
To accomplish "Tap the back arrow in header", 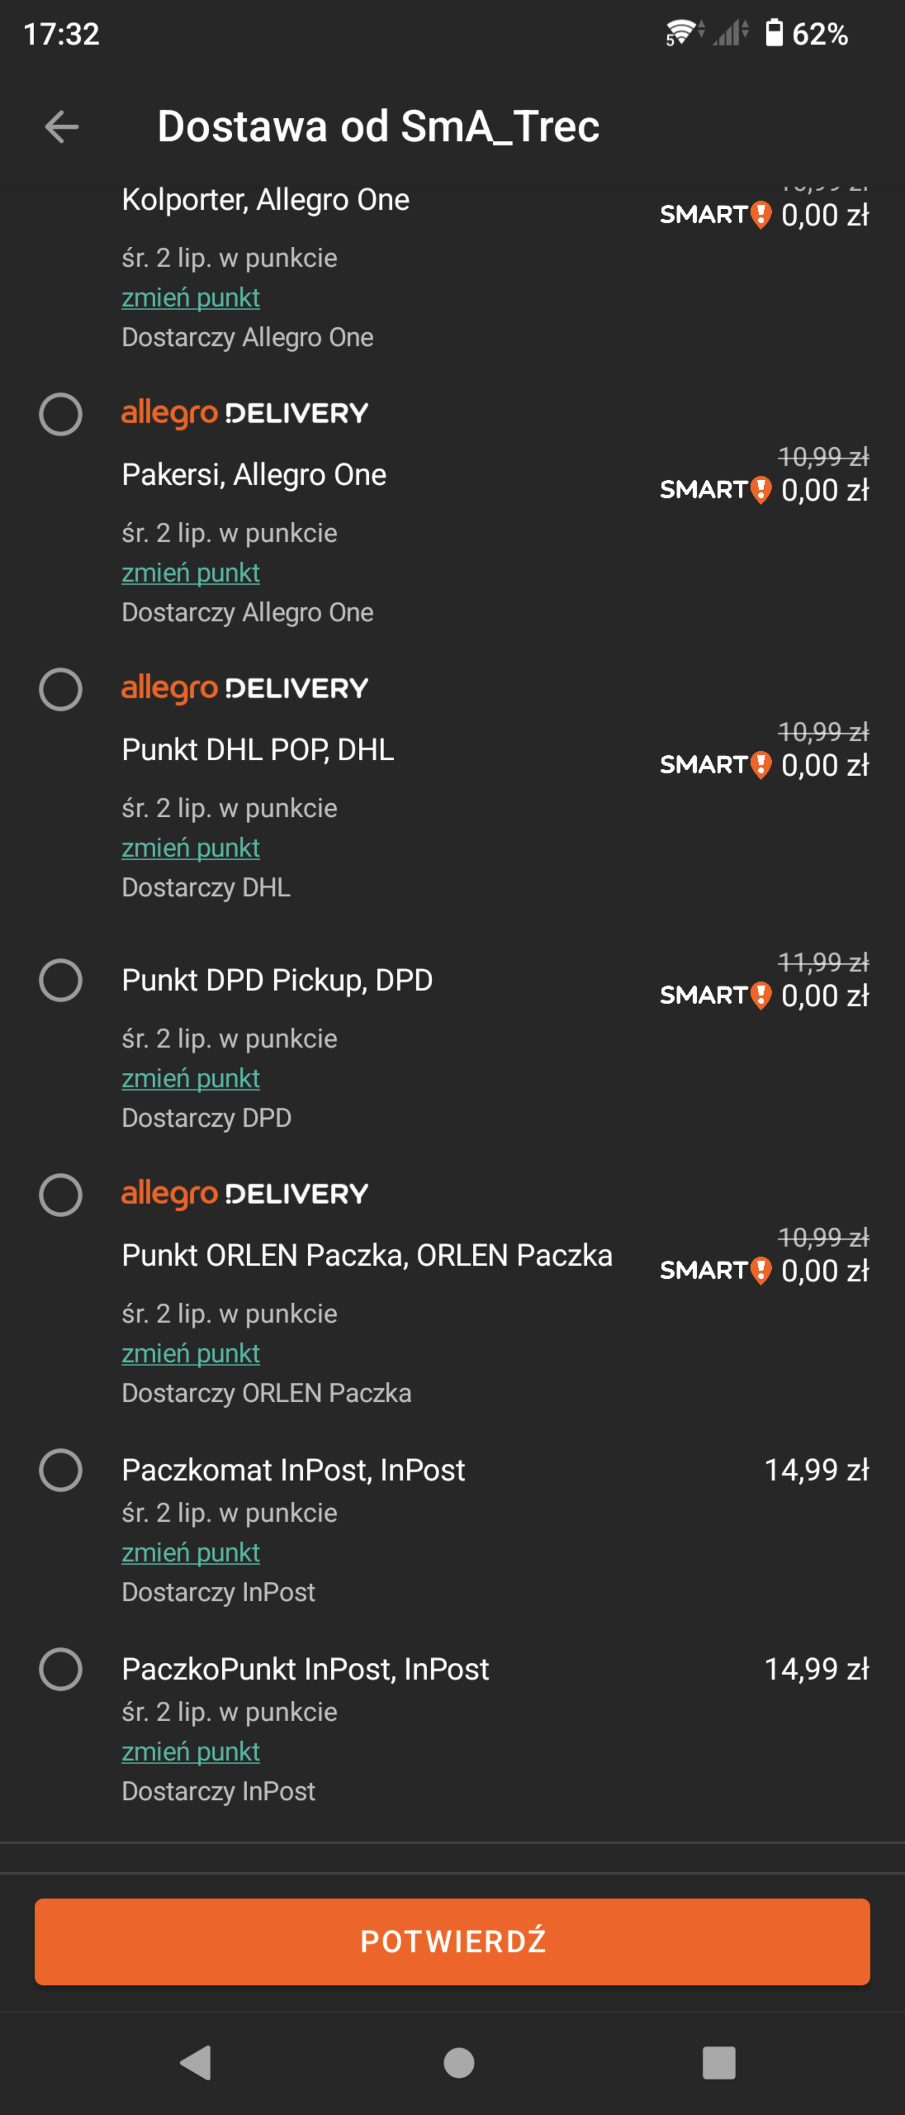I will pyautogui.click(x=62, y=127).
